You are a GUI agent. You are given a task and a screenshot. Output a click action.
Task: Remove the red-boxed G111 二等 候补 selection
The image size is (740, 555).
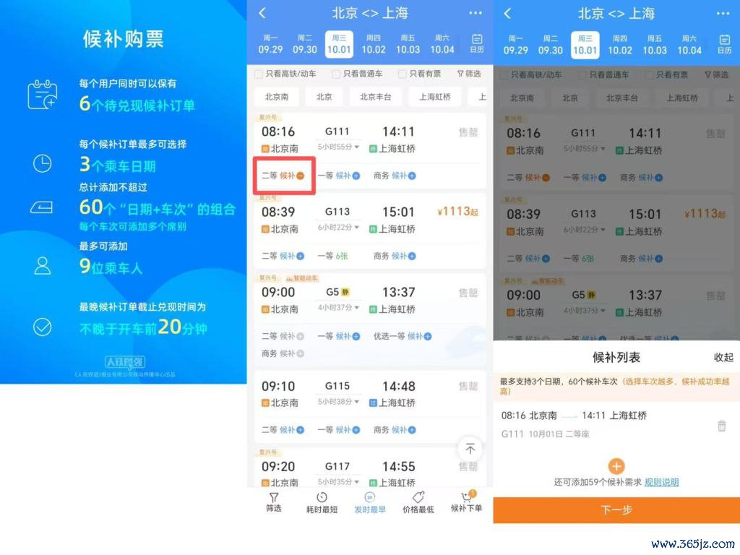300,176
